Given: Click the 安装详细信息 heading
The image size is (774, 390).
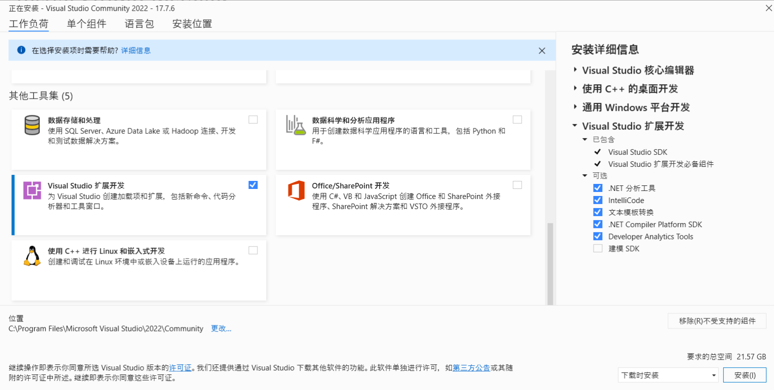Looking at the screenshot, I should (605, 49).
